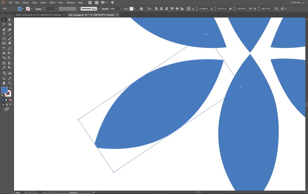Select the Direct Selection tool
This screenshot has height=194, width=308.
click(x=10, y=20)
